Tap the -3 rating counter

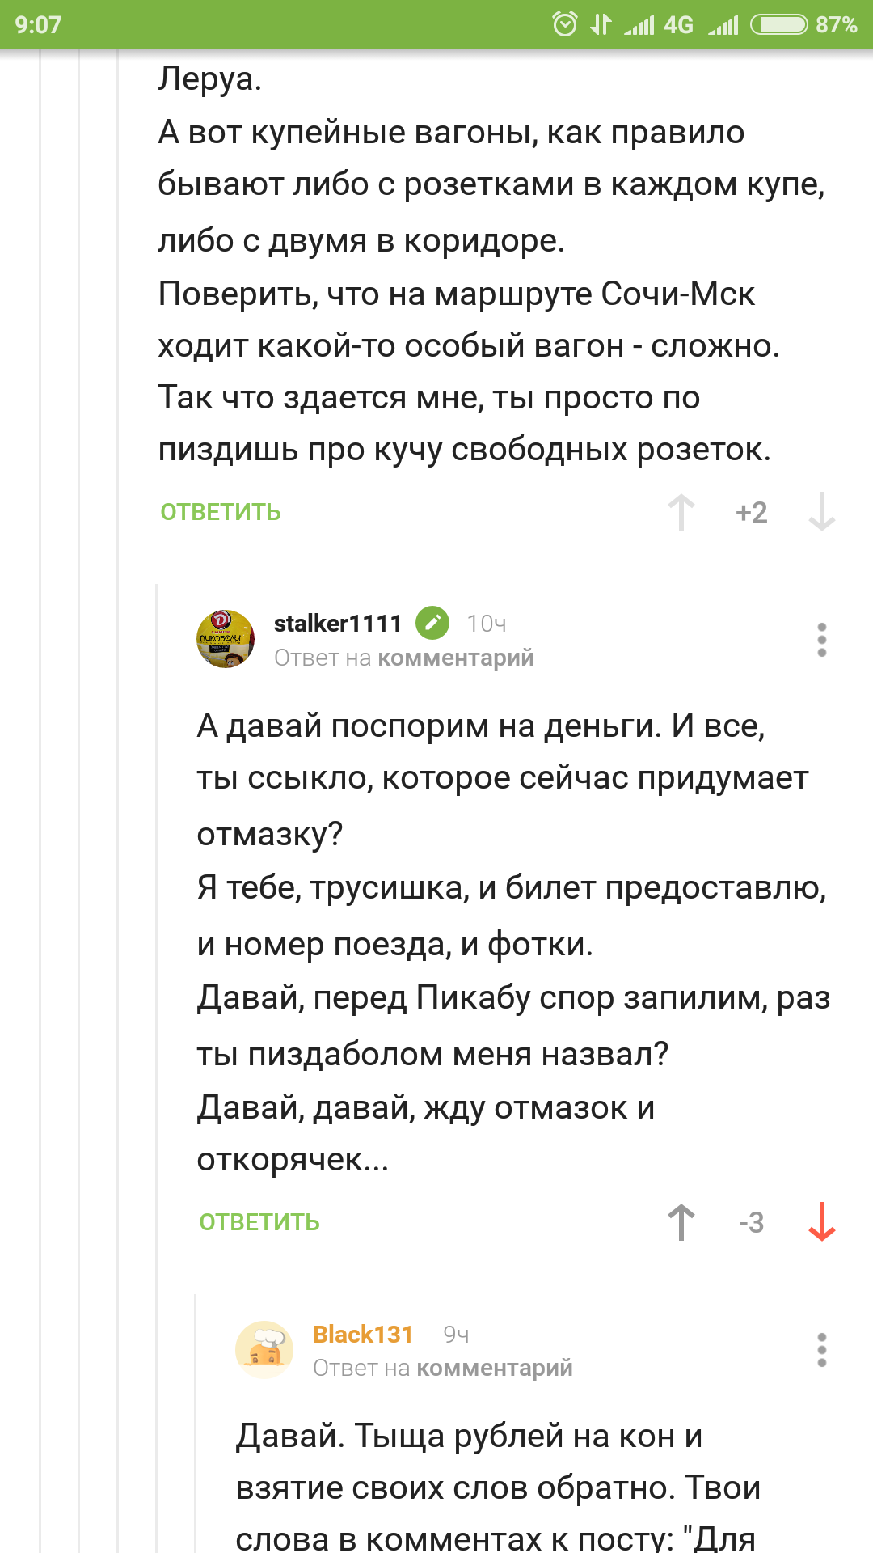[x=752, y=1222]
